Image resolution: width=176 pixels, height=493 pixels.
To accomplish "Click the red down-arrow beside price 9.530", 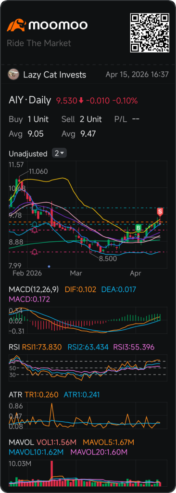I will [81, 101].
